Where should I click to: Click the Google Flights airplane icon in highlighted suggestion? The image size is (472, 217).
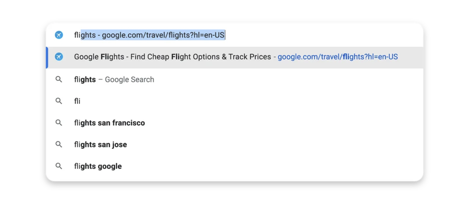59,57
